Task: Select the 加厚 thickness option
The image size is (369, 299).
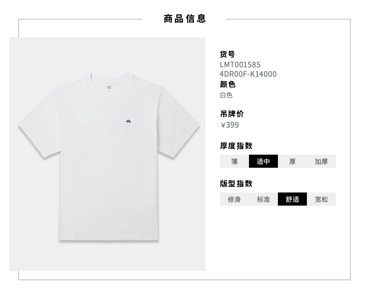Action: coord(321,161)
